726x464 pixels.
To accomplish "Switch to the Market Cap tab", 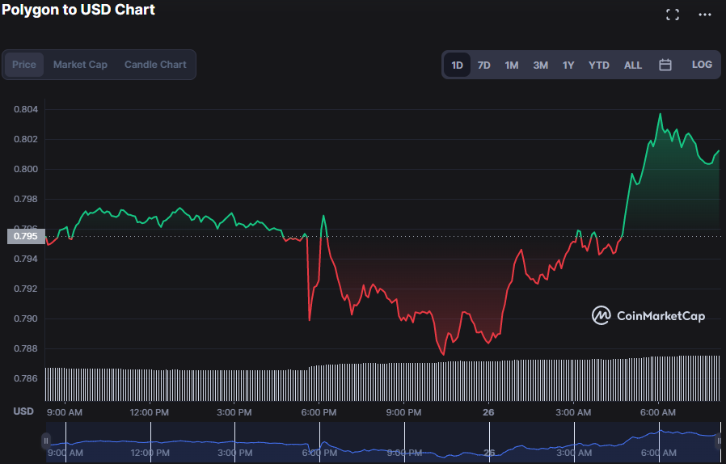I will pos(80,65).
